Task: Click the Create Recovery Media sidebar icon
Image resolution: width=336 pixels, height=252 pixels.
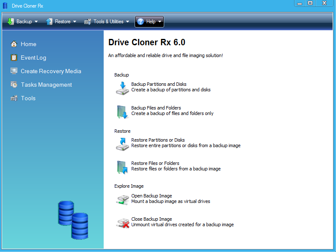Action: (14, 71)
